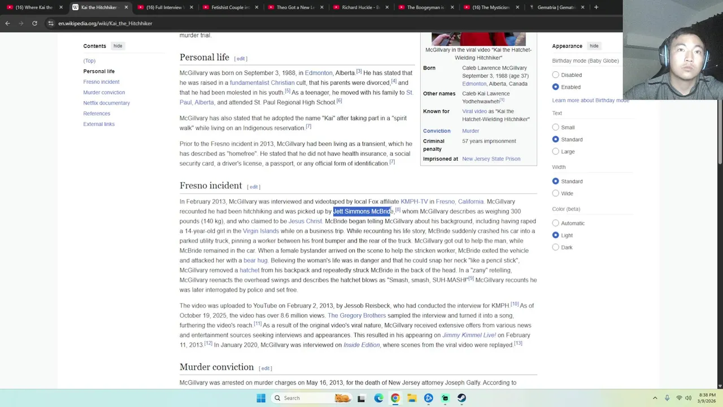The height and width of the screenshot is (407, 723).
Task: Jump to (Top) in contents
Action: [x=89, y=60]
